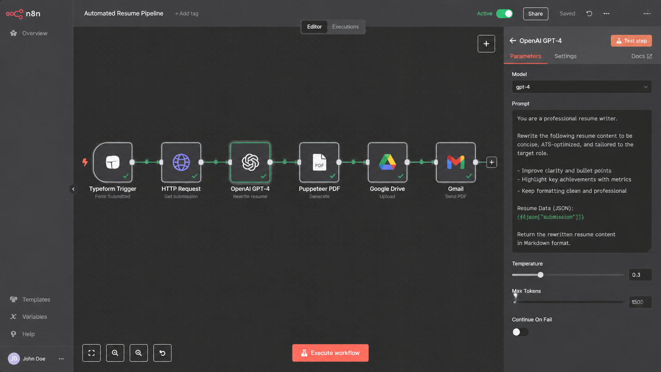Click the Saved status text
The image size is (661, 372).
pyautogui.click(x=567, y=13)
